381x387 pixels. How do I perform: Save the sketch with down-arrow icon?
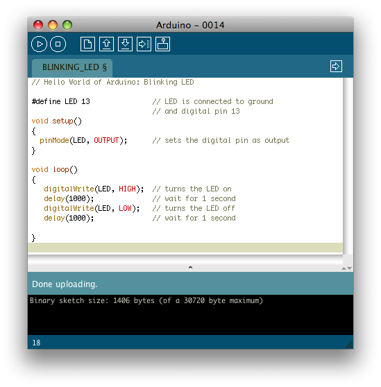click(x=125, y=44)
